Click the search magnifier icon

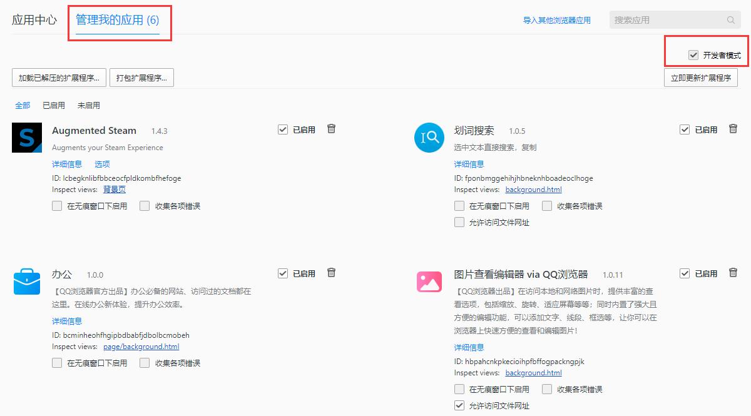click(x=731, y=19)
